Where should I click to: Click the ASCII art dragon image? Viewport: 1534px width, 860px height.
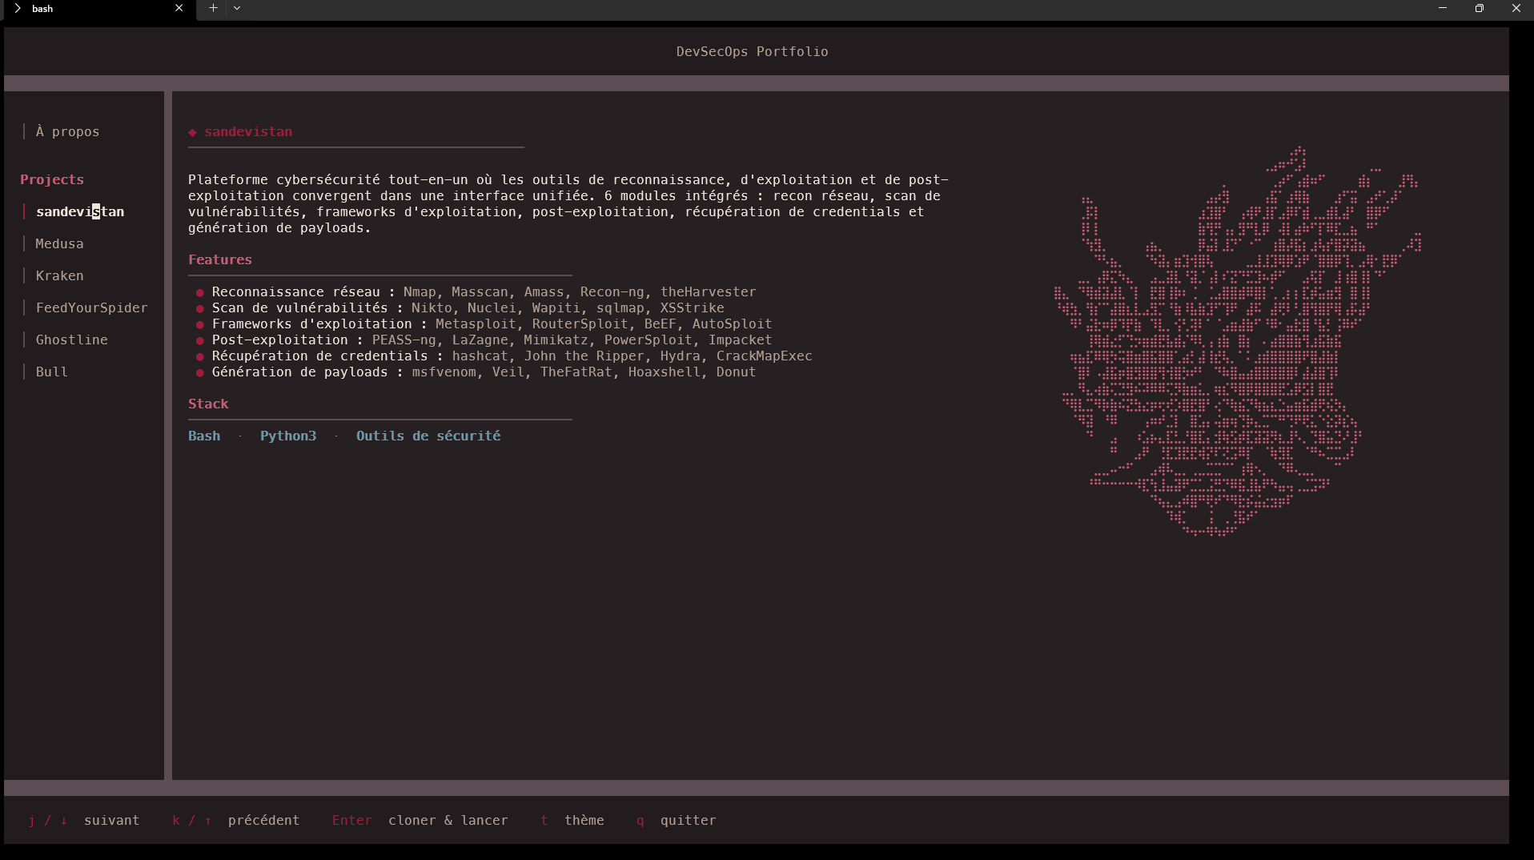[x=1237, y=341]
